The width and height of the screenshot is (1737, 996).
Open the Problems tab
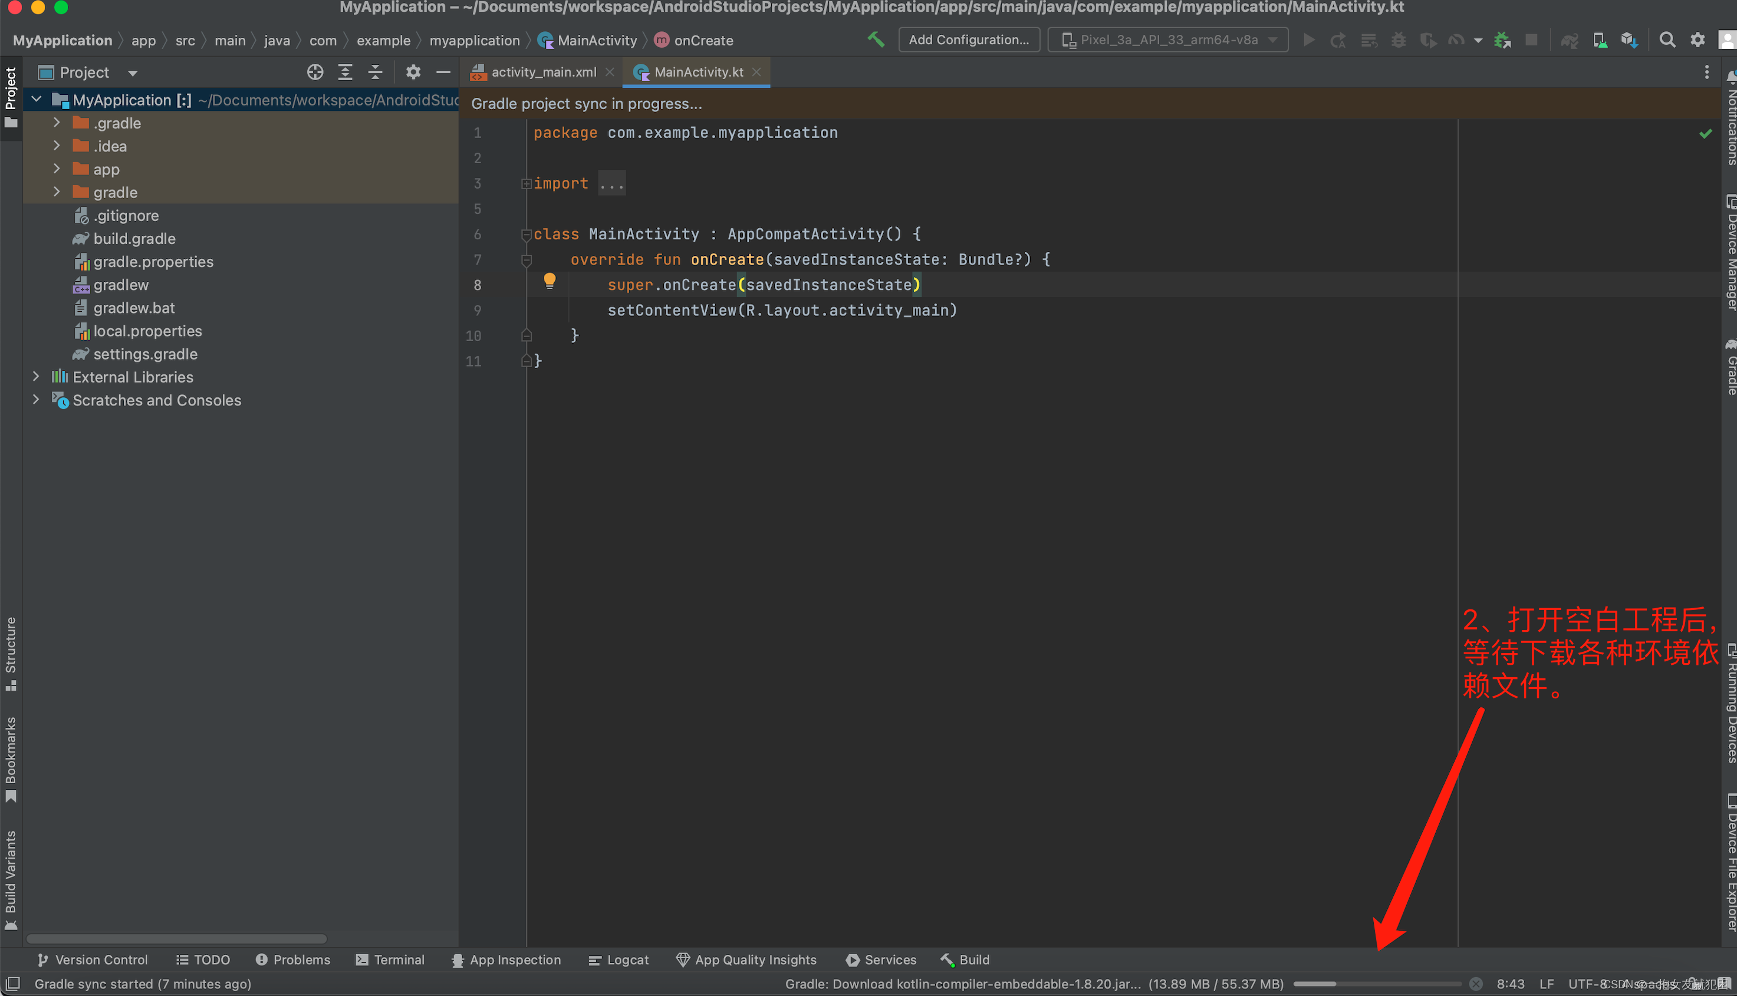coord(293,959)
